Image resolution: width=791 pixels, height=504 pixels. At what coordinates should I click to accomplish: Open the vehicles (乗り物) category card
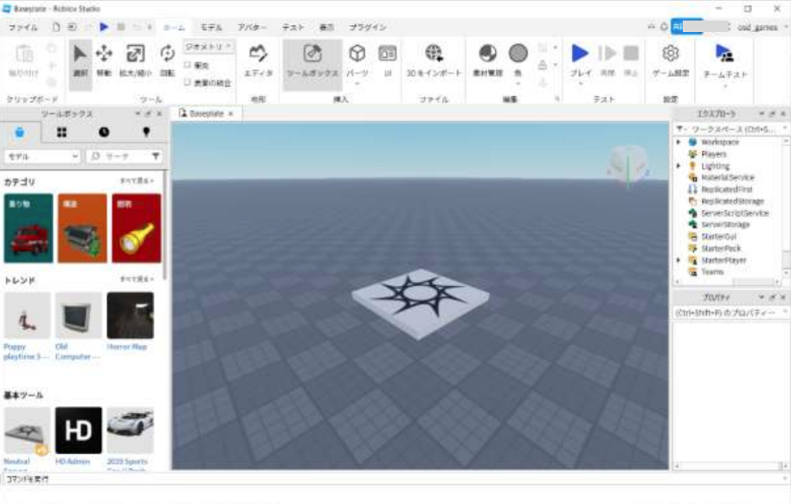click(x=29, y=228)
